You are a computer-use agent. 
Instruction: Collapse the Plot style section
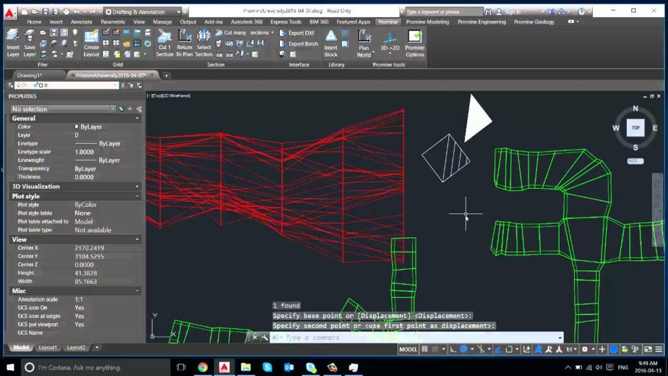[x=136, y=196]
